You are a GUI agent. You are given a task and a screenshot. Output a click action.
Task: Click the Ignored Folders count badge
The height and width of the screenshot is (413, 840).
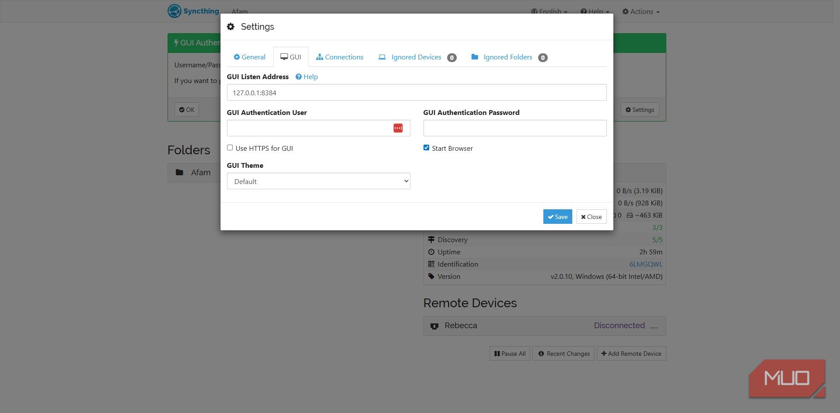tap(542, 57)
